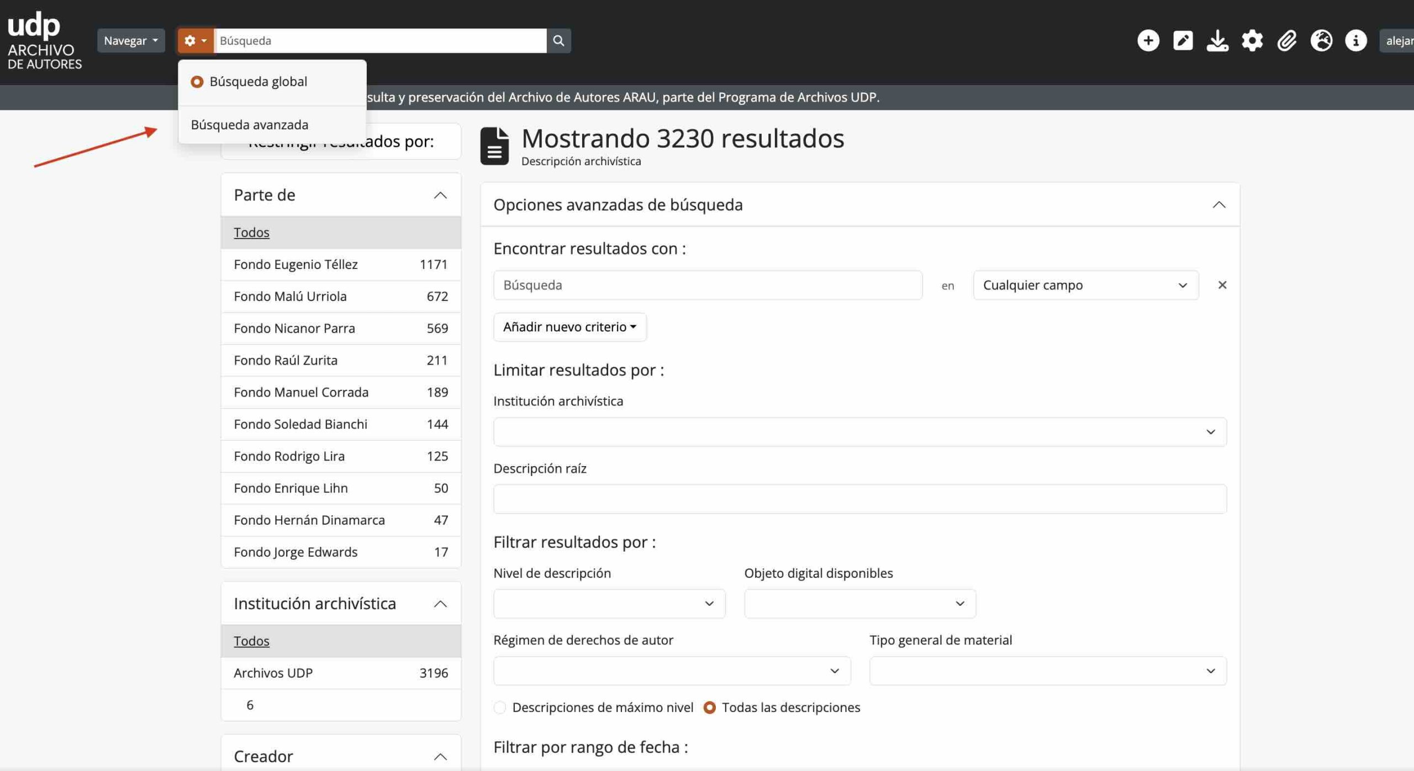This screenshot has width=1414, height=771.
Task: Select Búsqueda avanzada from search menu
Action: coord(250,124)
